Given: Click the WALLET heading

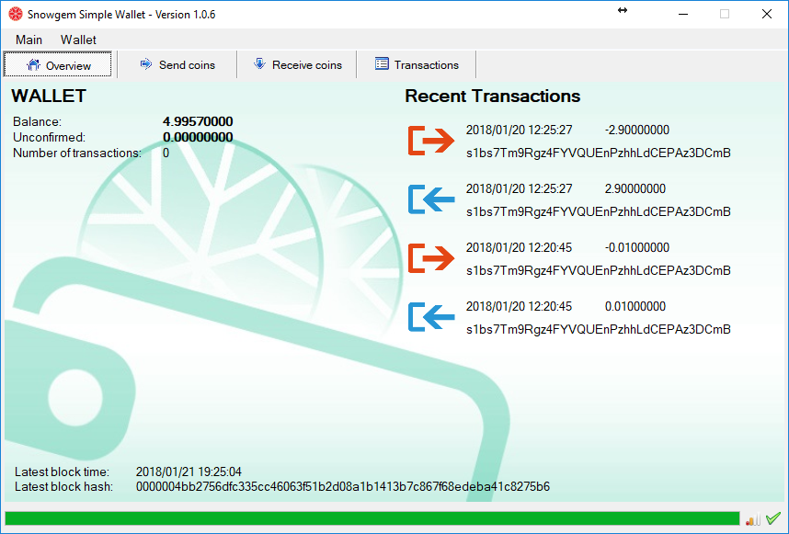Looking at the screenshot, I should [x=49, y=96].
